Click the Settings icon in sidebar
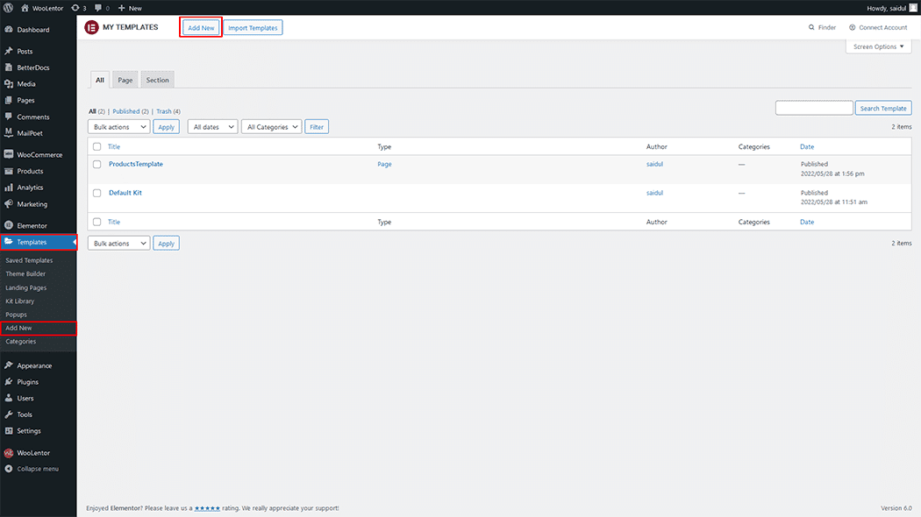This screenshot has height=517, width=921. click(x=9, y=431)
